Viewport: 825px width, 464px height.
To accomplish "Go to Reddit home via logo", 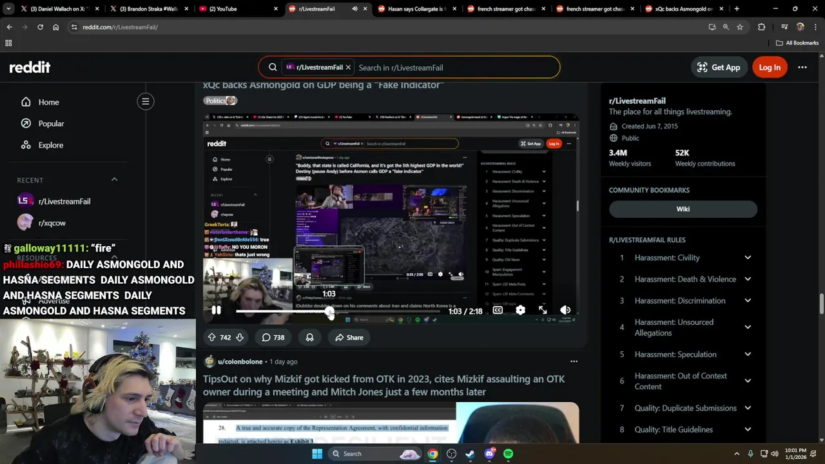I will (30, 67).
